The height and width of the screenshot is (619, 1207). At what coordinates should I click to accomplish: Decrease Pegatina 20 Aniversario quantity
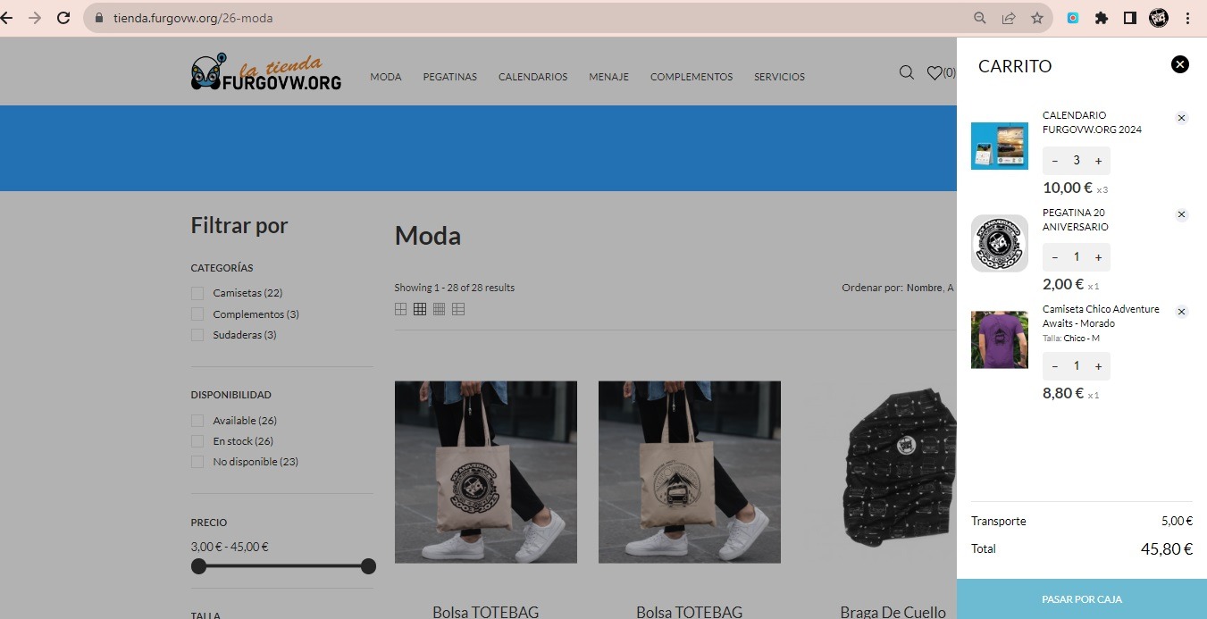1055,257
